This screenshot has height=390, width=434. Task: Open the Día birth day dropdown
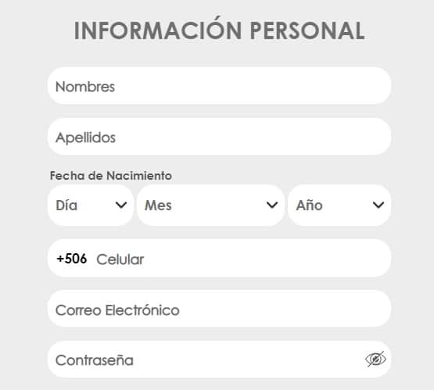click(x=91, y=206)
